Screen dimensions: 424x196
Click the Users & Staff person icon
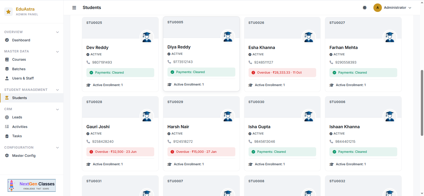click(x=7, y=78)
